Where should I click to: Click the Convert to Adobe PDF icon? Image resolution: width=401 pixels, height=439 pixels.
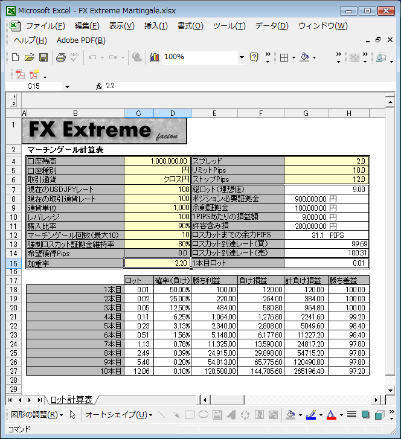point(20,75)
